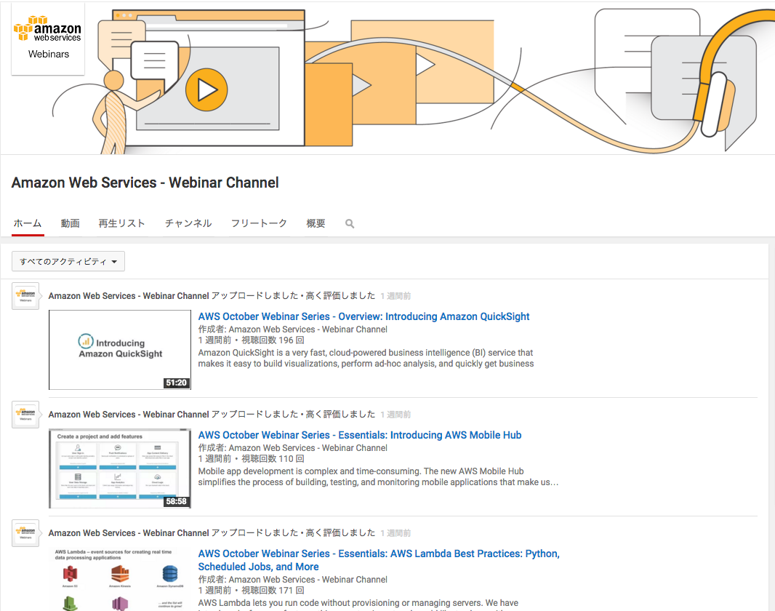Open Introducing Amazon QuickSight video title link

tap(364, 316)
